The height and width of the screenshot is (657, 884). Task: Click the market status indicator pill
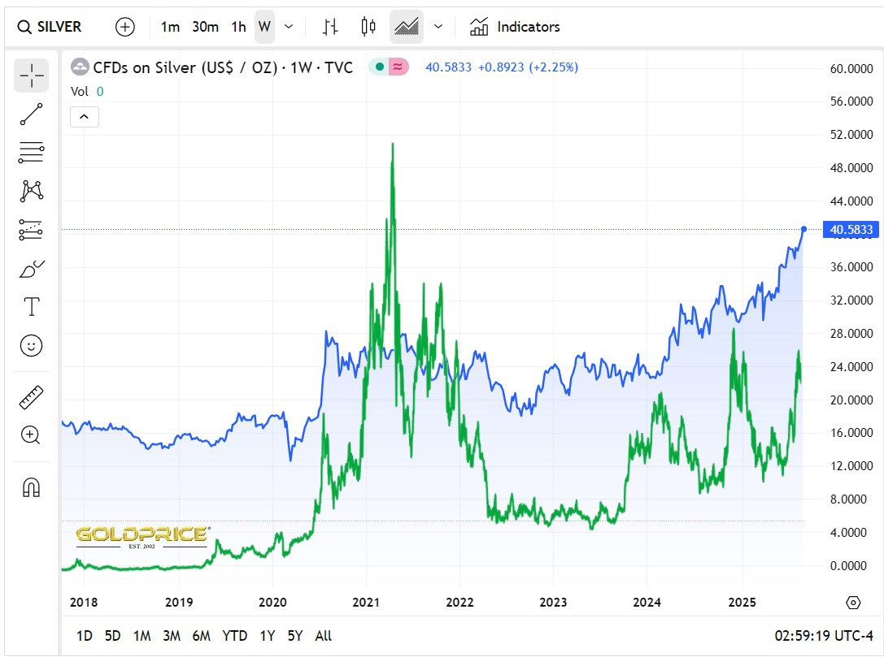point(389,67)
